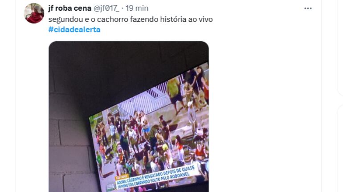Screen dimensions: 343x192
Task: Click the brick wall area of photo
Action: point(70,153)
